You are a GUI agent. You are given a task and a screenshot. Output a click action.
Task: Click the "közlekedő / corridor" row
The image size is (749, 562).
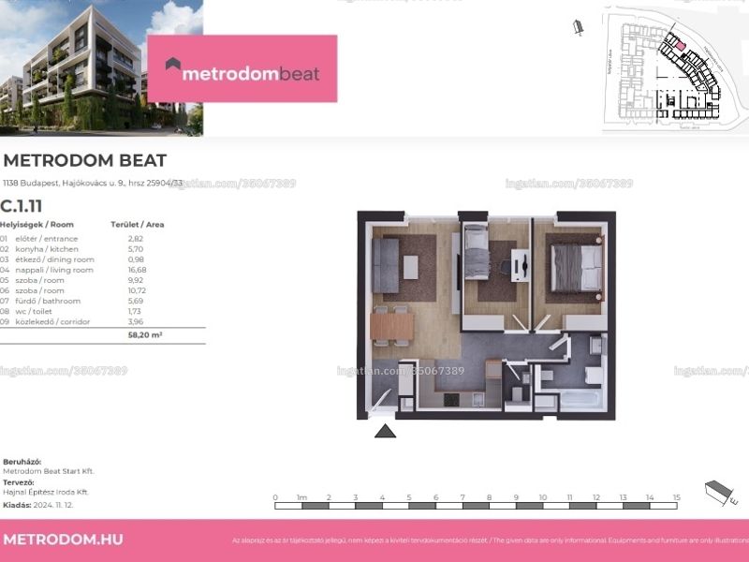72,322
